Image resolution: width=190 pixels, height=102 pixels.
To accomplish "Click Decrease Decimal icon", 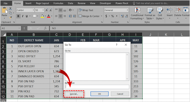I will tap(127, 16).
